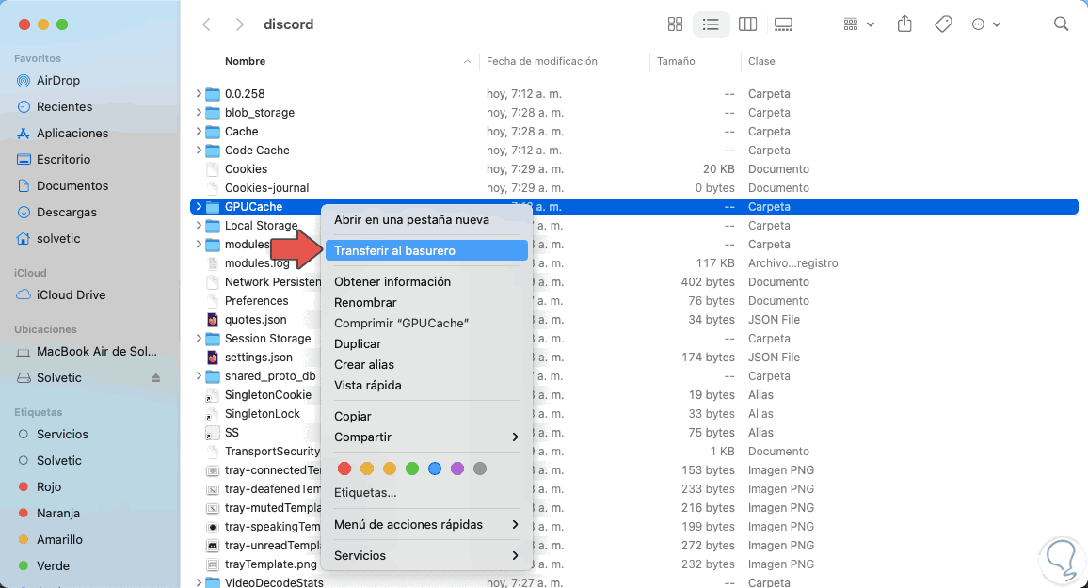Switch Finder to column view
The image size is (1088, 588).
tap(747, 24)
